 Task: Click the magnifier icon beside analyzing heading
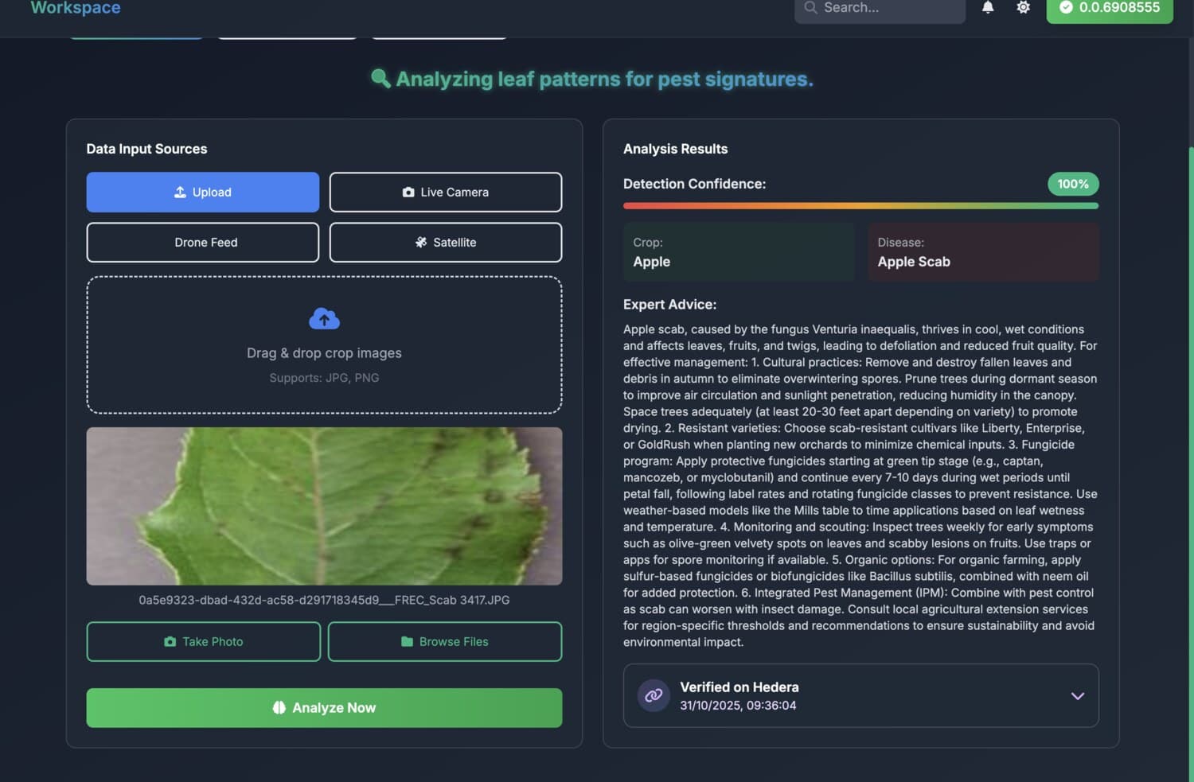[x=380, y=78]
